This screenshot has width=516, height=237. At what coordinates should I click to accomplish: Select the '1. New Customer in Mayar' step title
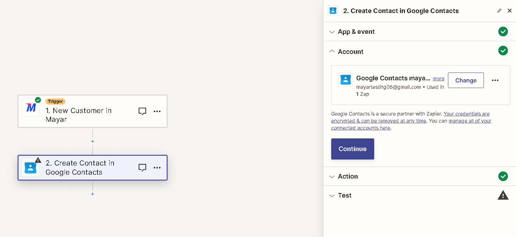pos(78,115)
